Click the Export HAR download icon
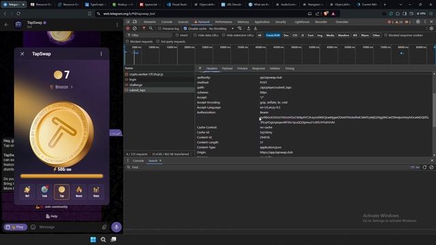Viewport: 436px width, 245px height. pyautogui.click(x=255, y=29)
